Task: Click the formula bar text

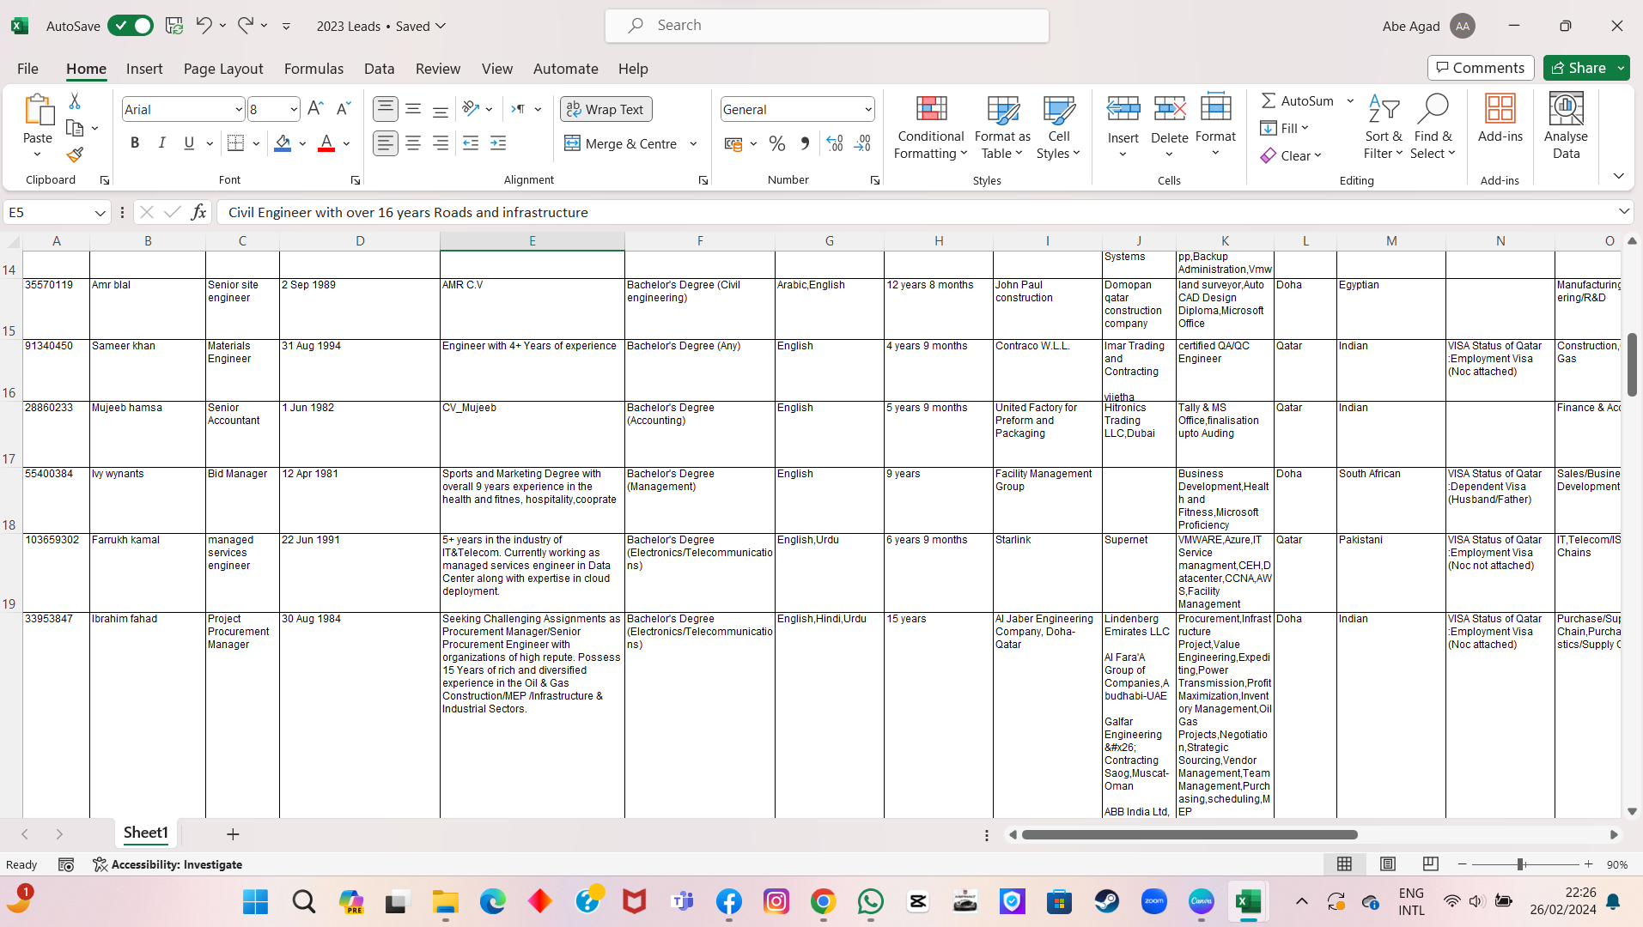Action: tap(408, 212)
